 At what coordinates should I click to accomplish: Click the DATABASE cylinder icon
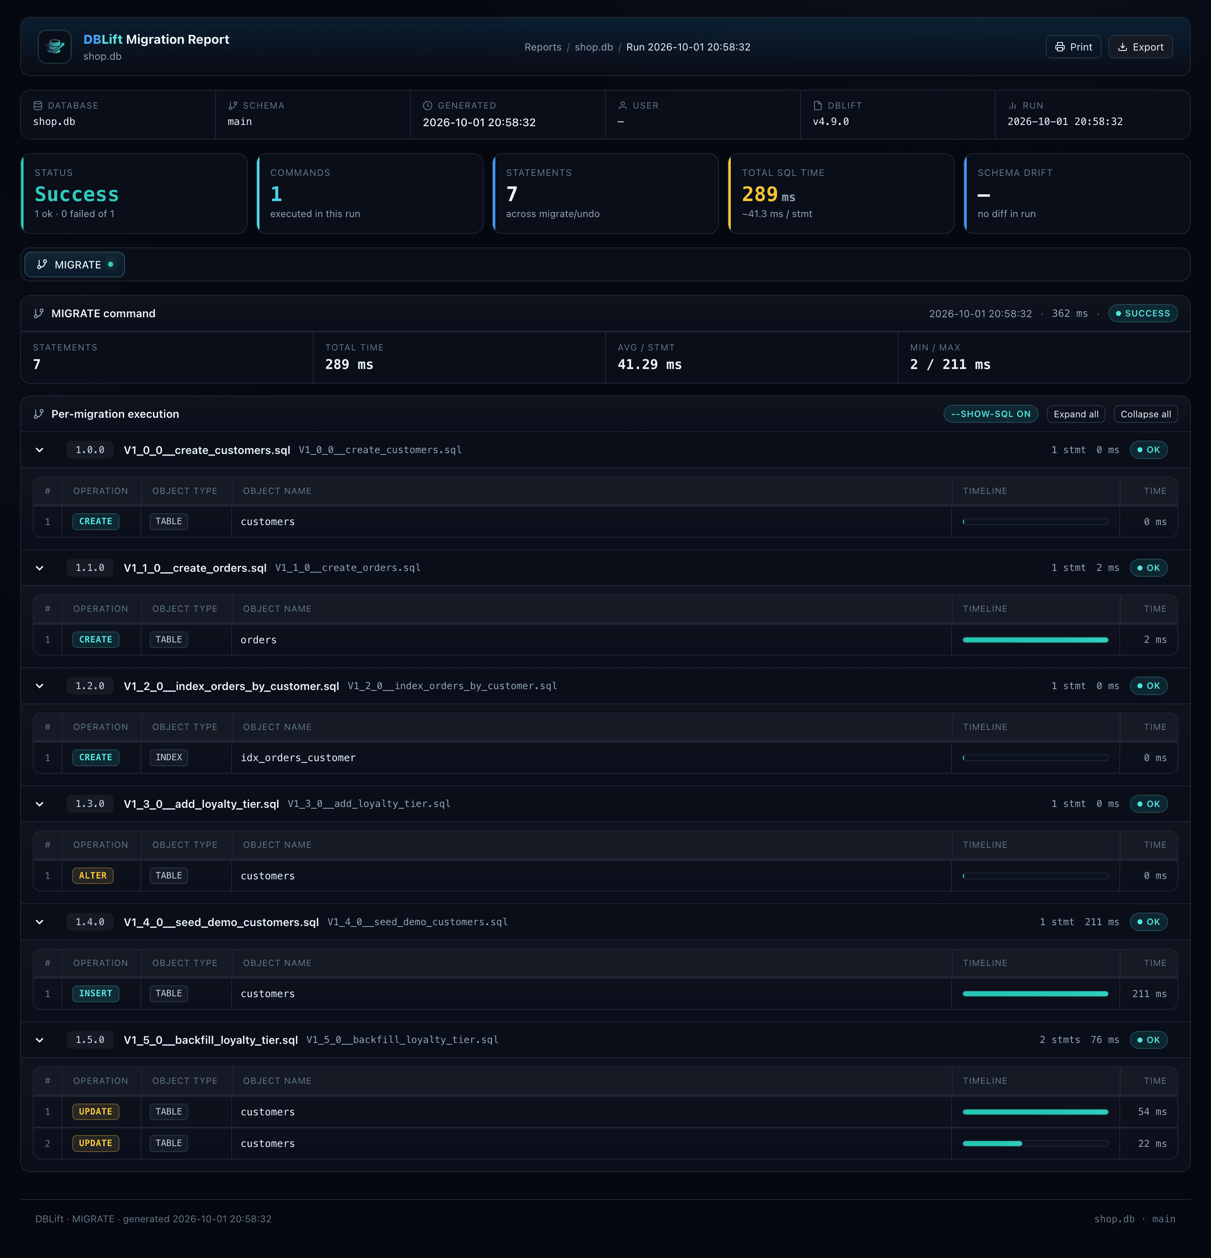(38, 106)
